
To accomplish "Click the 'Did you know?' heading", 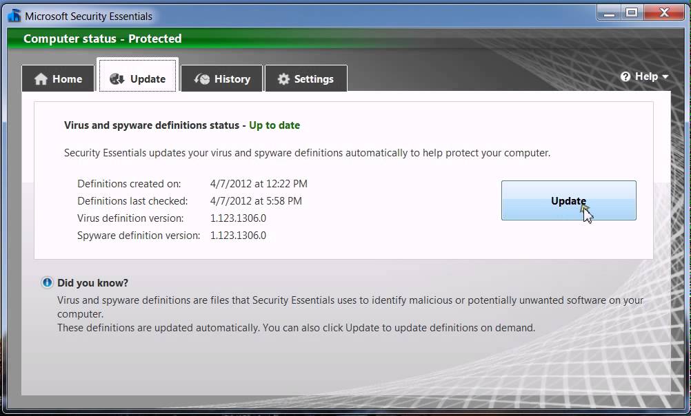I will 92,282.
